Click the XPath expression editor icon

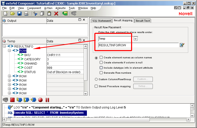[x=182, y=45]
